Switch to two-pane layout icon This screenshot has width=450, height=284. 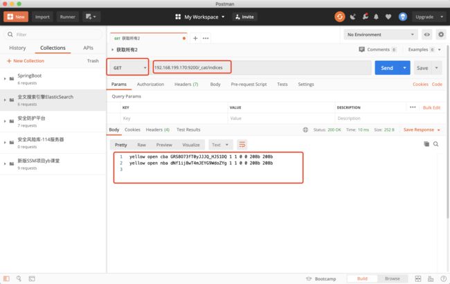click(418, 278)
